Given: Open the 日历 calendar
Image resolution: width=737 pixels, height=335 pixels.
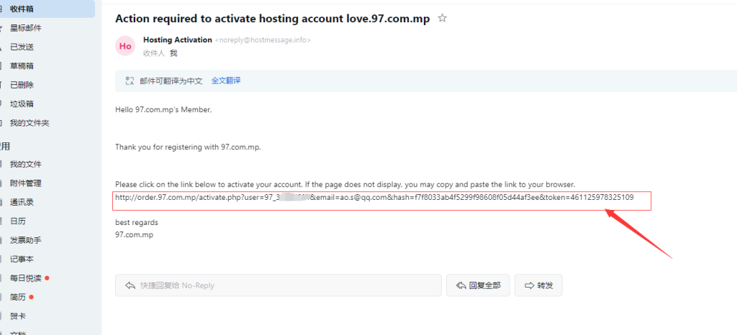Looking at the screenshot, I should pyautogui.click(x=17, y=221).
